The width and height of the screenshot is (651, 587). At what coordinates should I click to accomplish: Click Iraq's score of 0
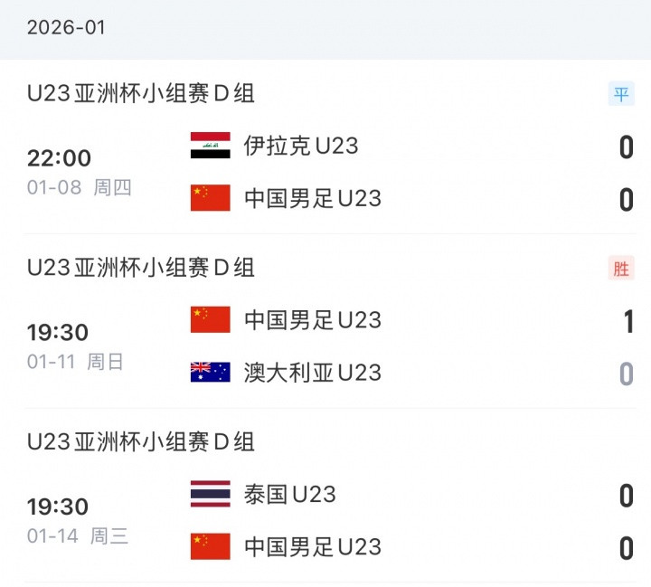click(626, 147)
